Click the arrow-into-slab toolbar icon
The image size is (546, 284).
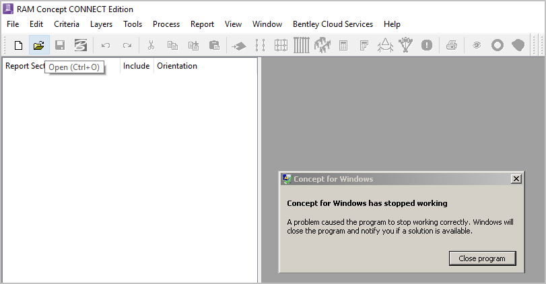239,46
